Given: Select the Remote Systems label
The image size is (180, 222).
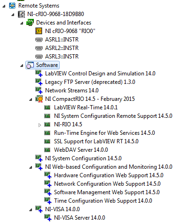Looking at the screenshot, I should pos(39,6).
